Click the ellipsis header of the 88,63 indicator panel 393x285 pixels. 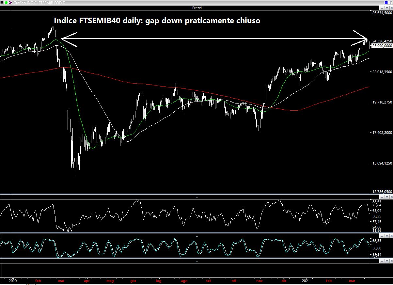(x=197, y=198)
